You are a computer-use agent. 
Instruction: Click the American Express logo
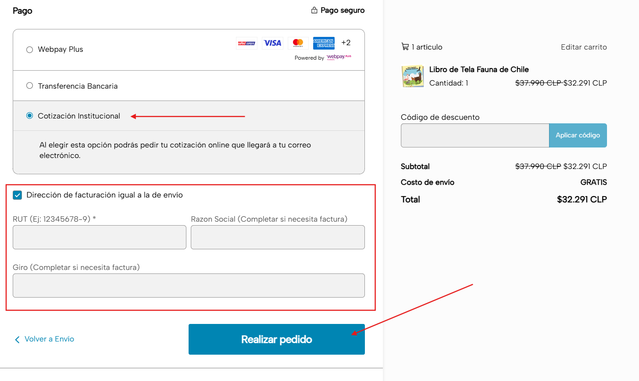point(324,43)
